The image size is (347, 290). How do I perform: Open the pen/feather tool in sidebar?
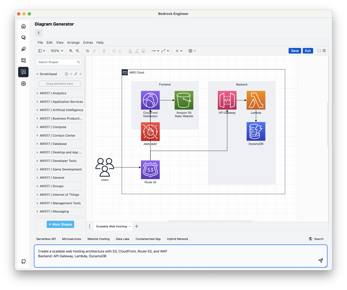coord(23,49)
